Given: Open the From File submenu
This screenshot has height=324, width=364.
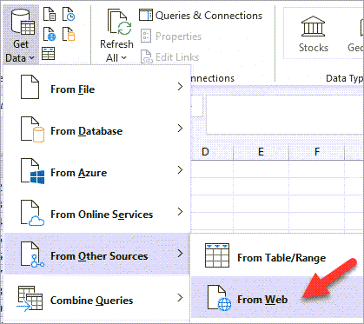Looking at the screenshot, I should (97, 88).
